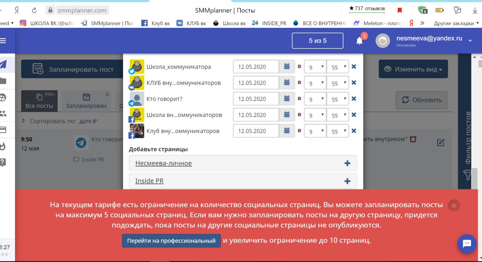
Task: Open hour dropdown for Школа_коммуникатора row
Action: pos(315,67)
